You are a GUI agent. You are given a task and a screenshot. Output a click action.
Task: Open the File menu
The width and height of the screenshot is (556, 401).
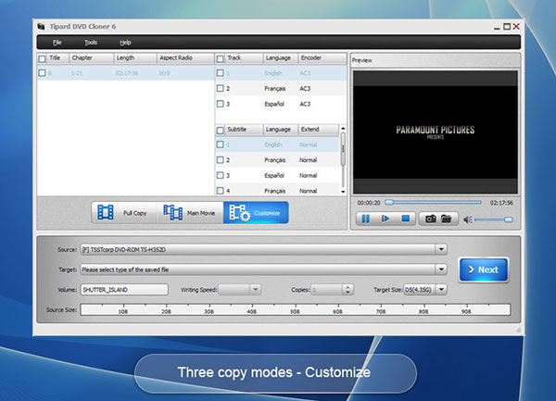click(57, 43)
